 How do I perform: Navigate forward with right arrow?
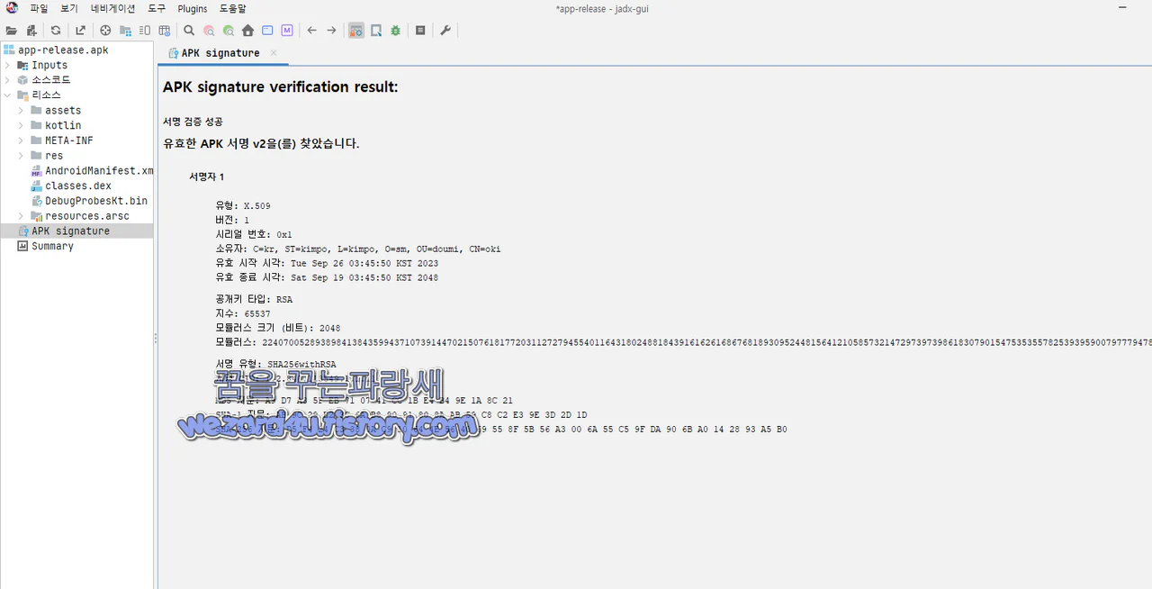pos(331,31)
